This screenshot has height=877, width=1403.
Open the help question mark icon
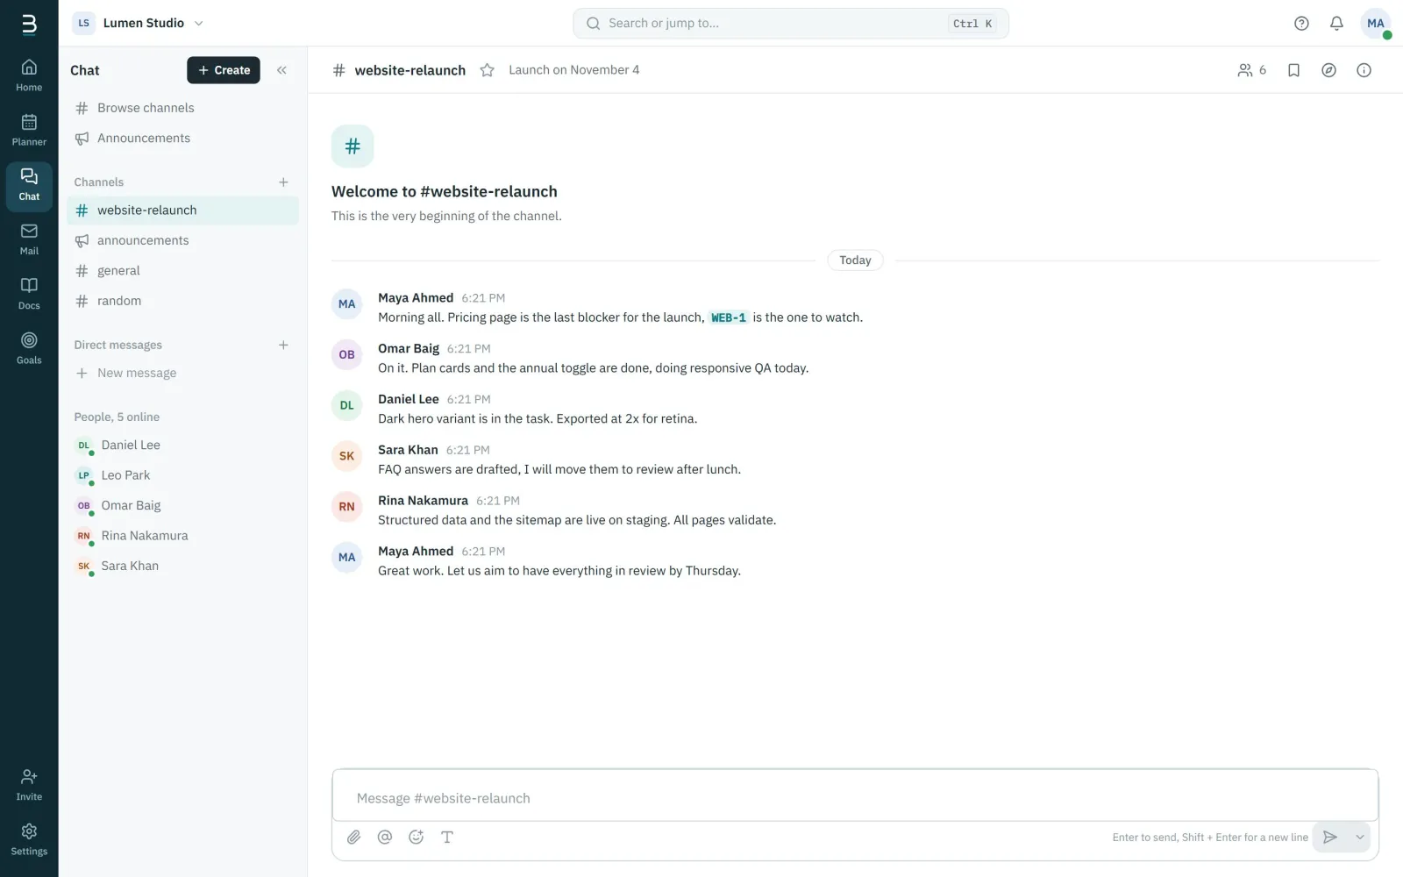1301,24
